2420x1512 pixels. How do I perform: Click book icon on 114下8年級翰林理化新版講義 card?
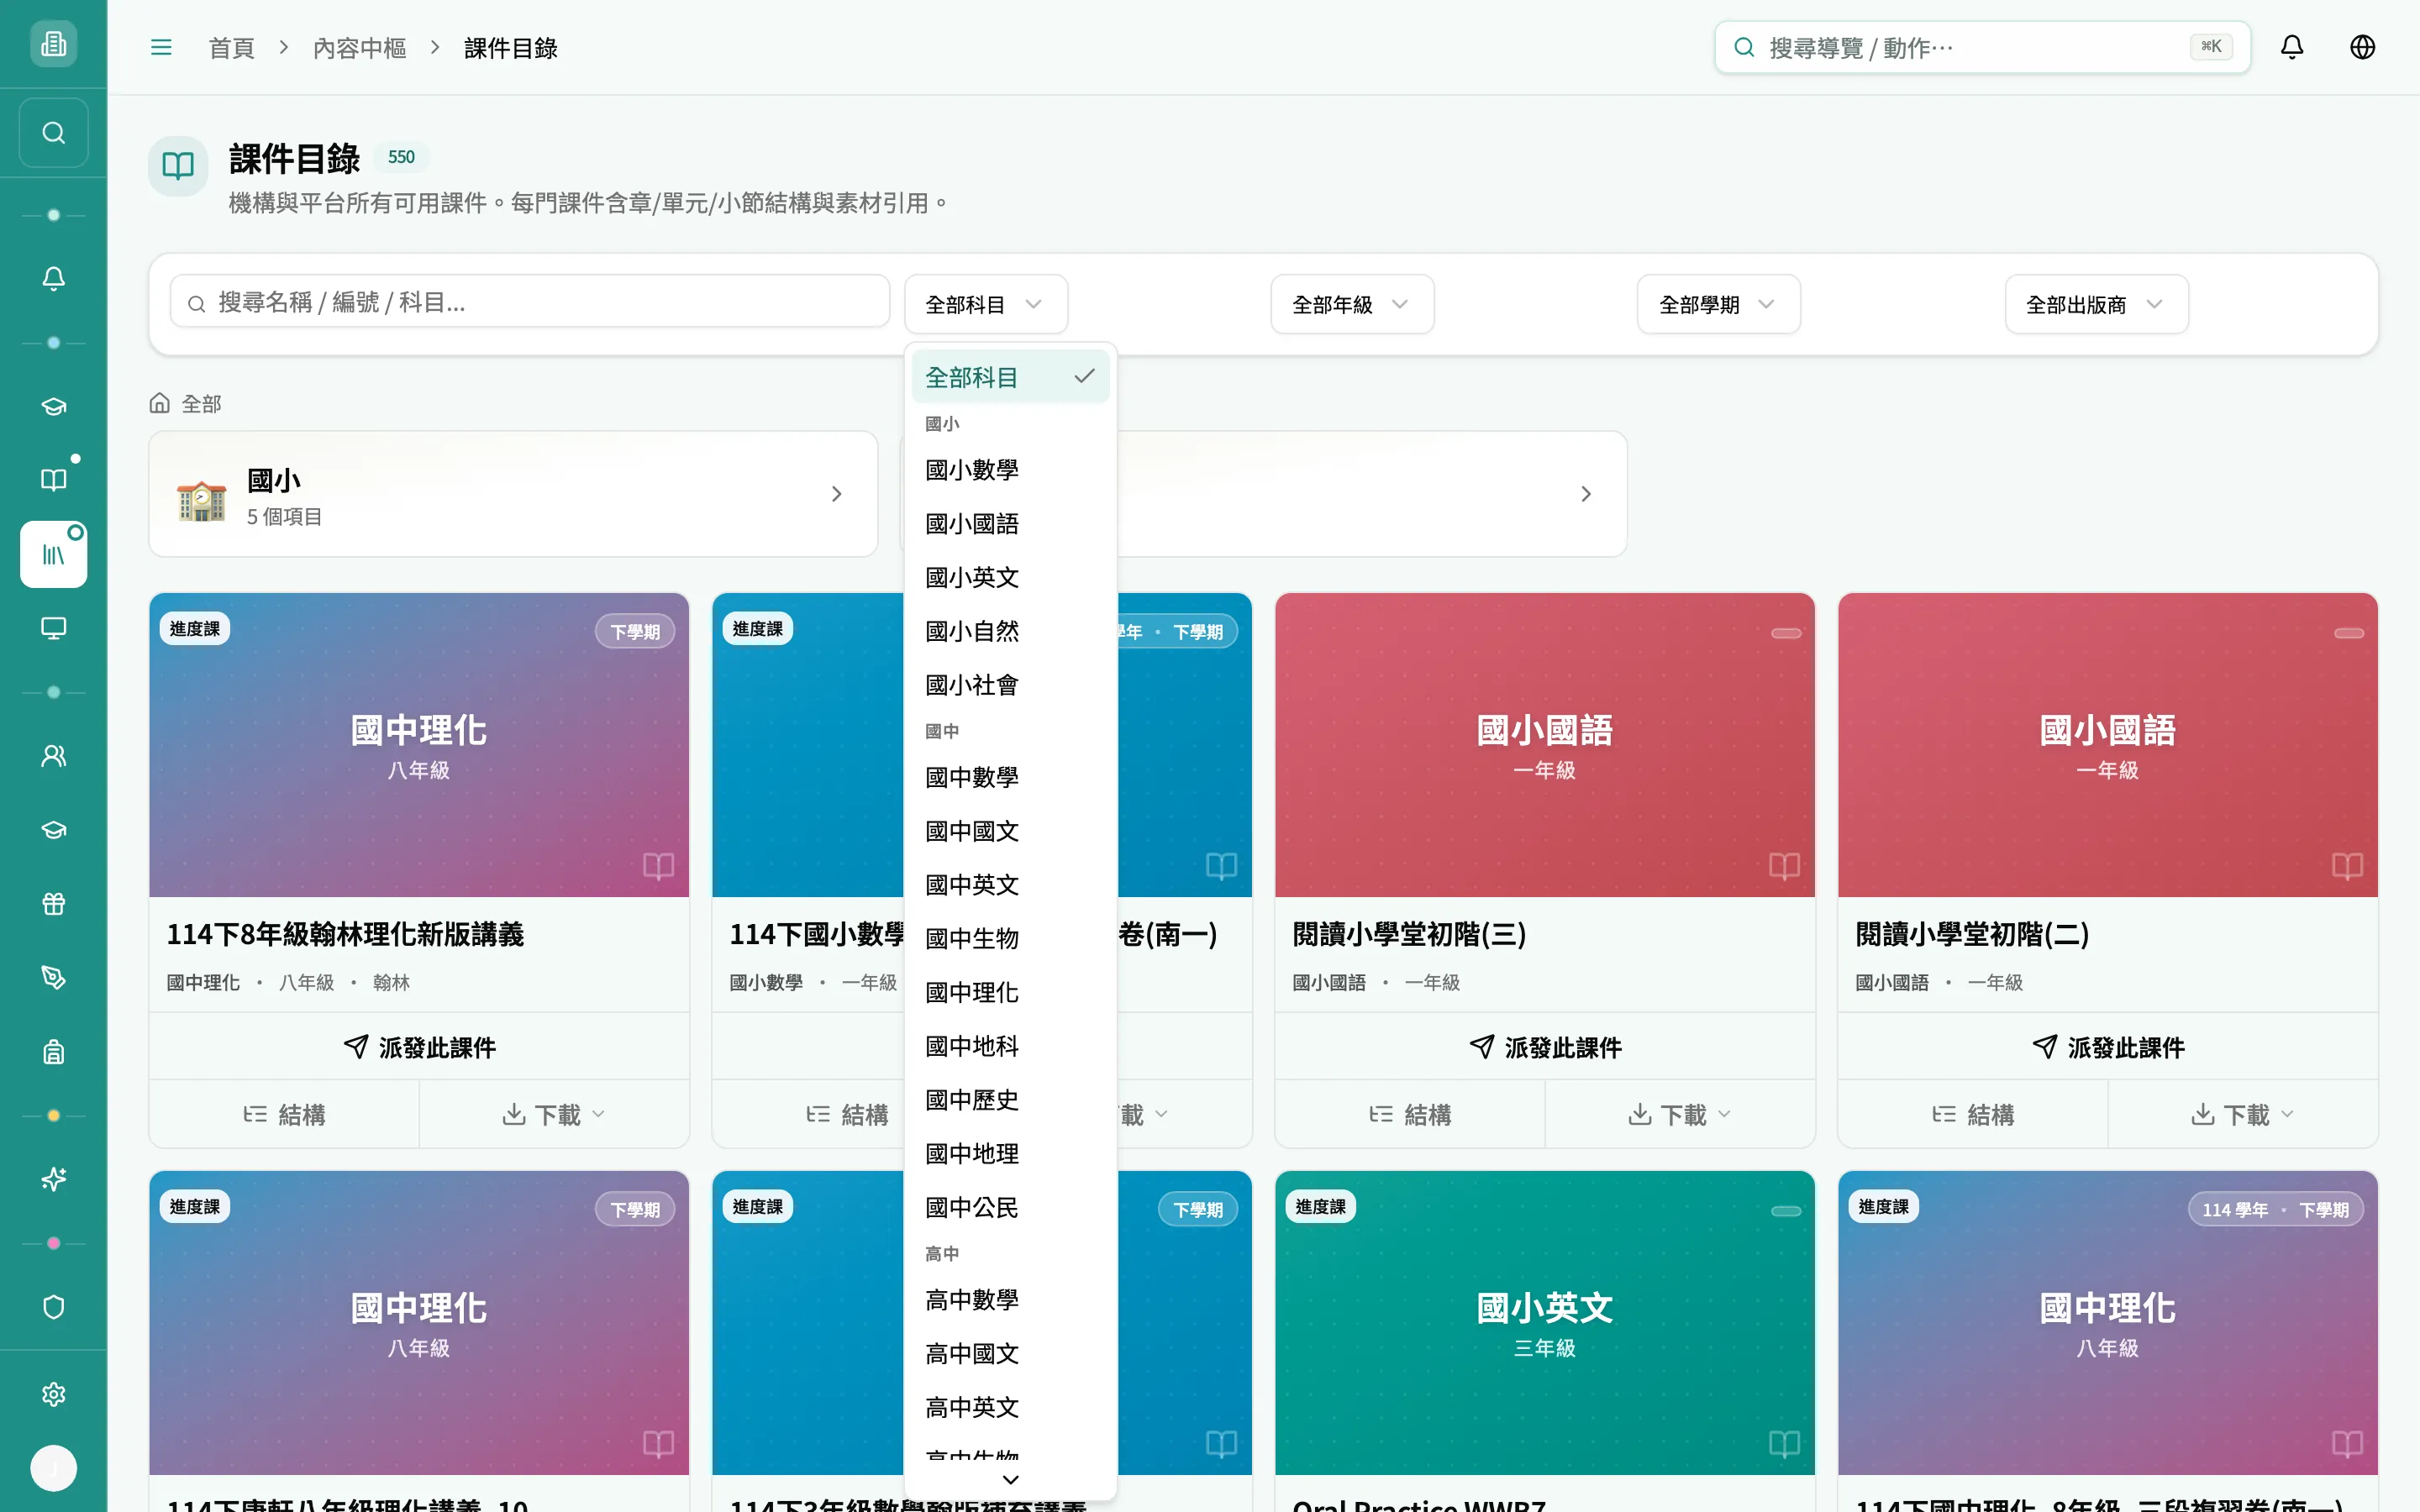coord(658,865)
